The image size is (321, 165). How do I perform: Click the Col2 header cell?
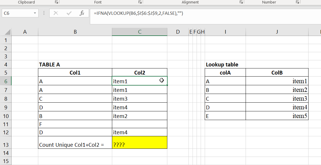(x=139, y=73)
